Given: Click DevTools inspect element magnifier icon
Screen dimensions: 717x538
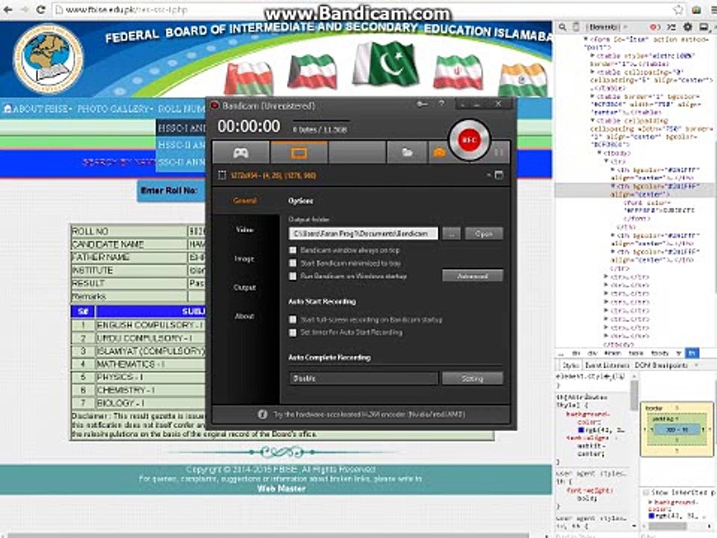Looking at the screenshot, I should [x=563, y=28].
